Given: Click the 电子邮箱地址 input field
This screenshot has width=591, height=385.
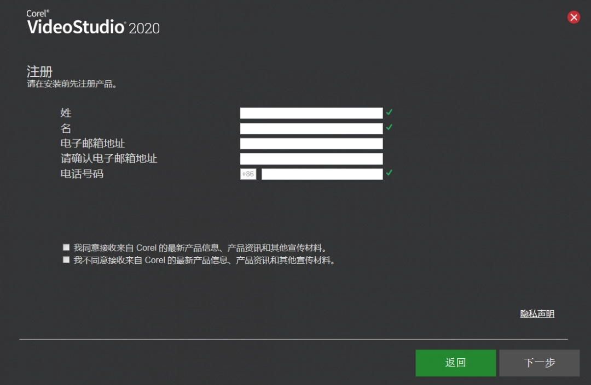Looking at the screenshot, I should 311,144.
